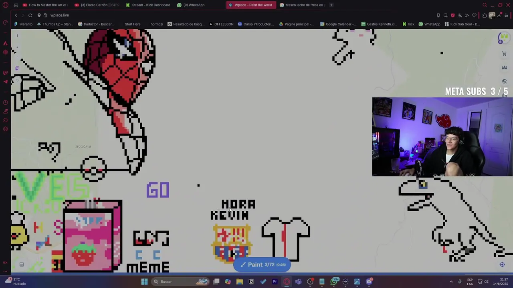Select the Wplace - Paint the world tab

tap(251, 5)
